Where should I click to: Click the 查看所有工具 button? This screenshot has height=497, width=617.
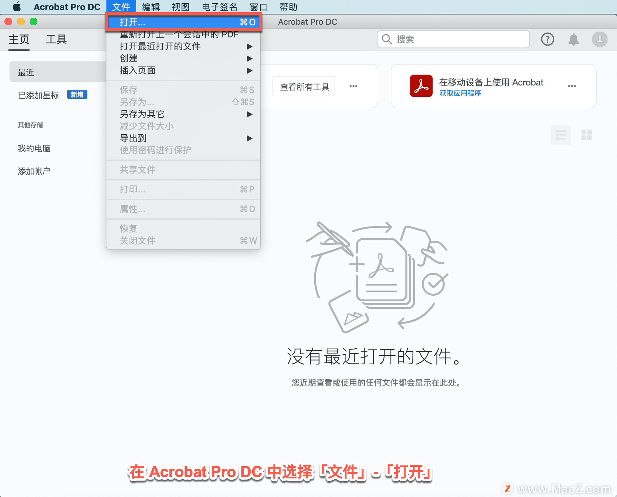point(303,86)
